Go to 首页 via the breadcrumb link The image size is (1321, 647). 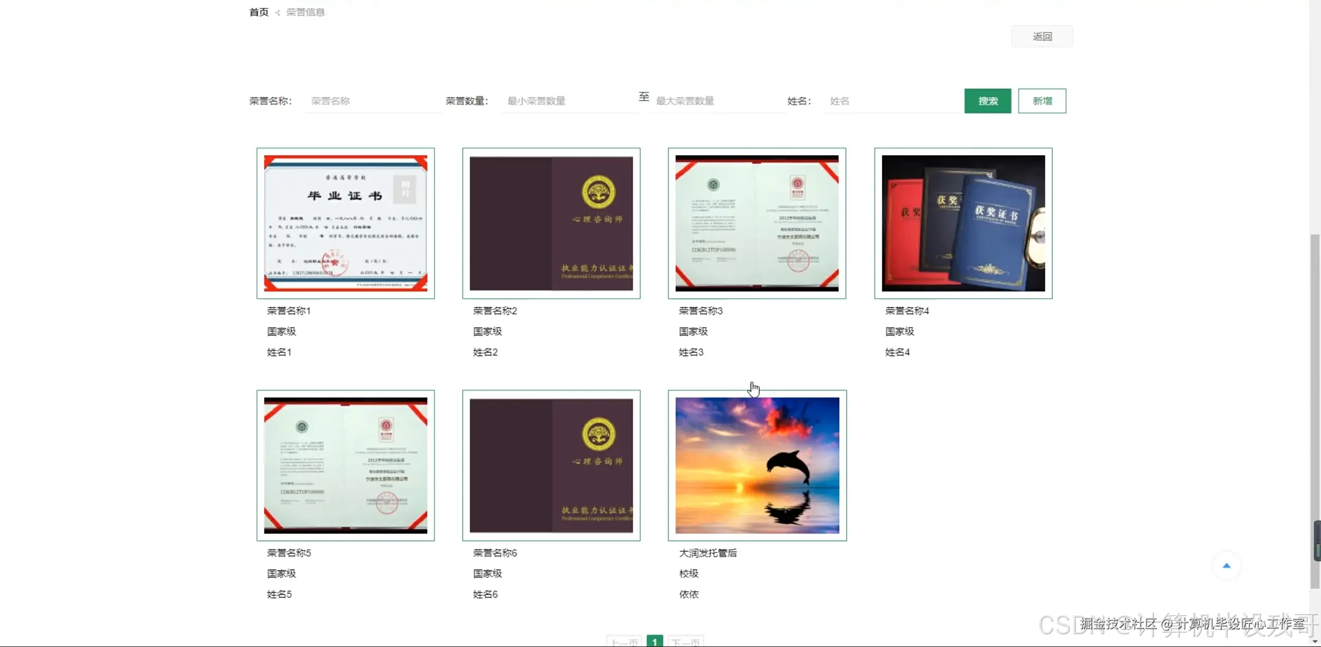click(x=259, y=12)
